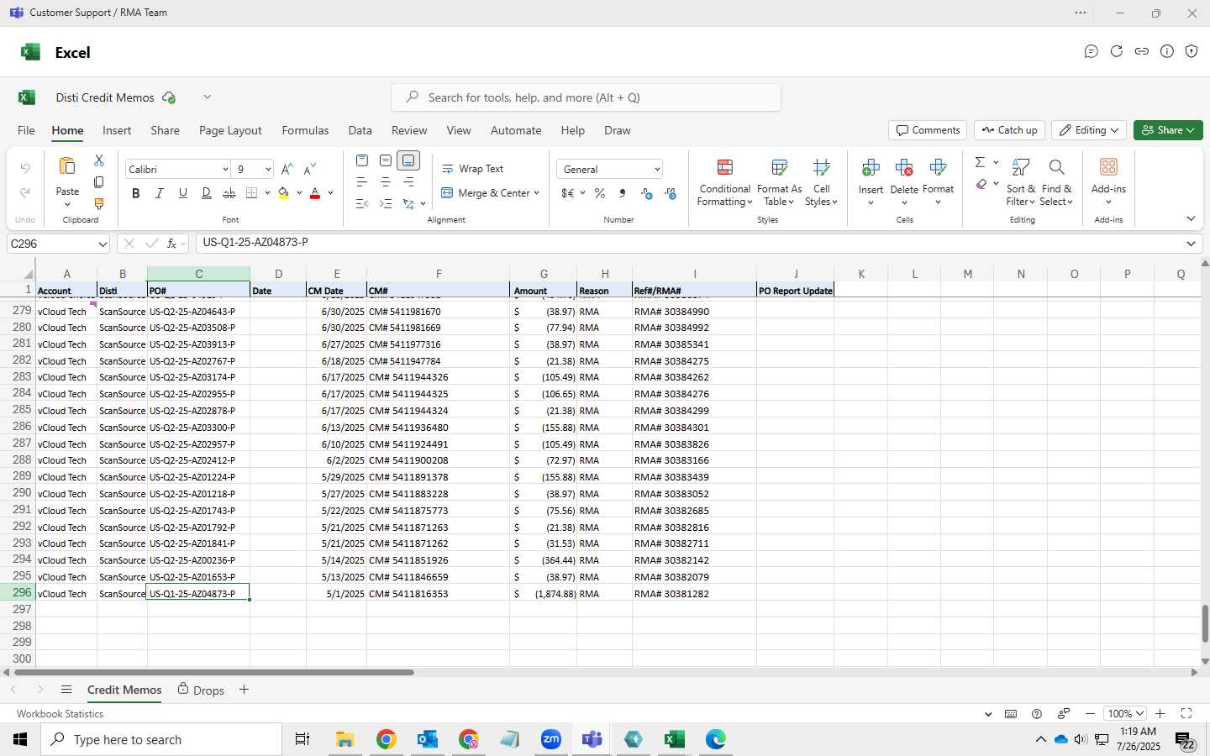Expand the Merge & Center dropdown arrow
The image size is (1210, 756).
click(x=536, y=193)
